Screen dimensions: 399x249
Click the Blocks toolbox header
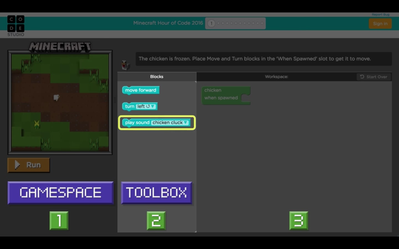[x=157, y=77]
